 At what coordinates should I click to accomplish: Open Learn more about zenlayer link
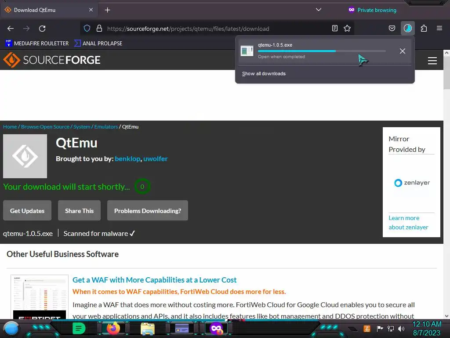(408, 222)
